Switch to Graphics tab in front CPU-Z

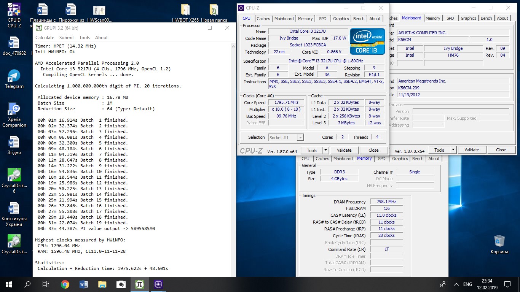click(x=341, y=19)
